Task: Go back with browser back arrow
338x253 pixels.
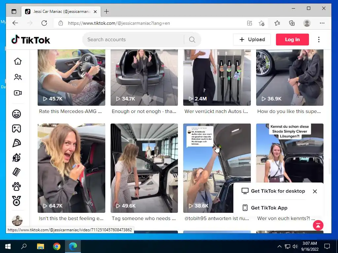Action: click(15, 23)
